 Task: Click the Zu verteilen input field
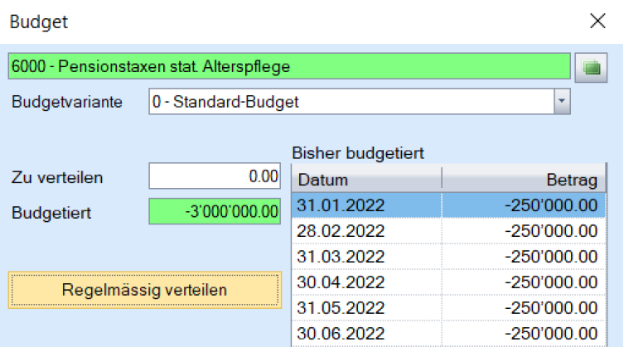[215, 176]
